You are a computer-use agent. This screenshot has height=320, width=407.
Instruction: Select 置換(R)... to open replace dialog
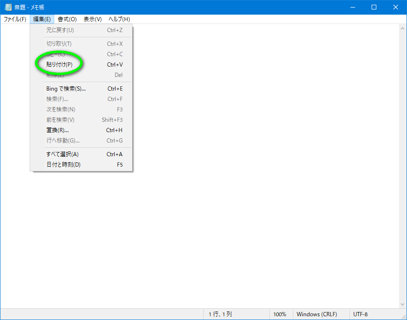pyautogui.click(x=58, y=130)
